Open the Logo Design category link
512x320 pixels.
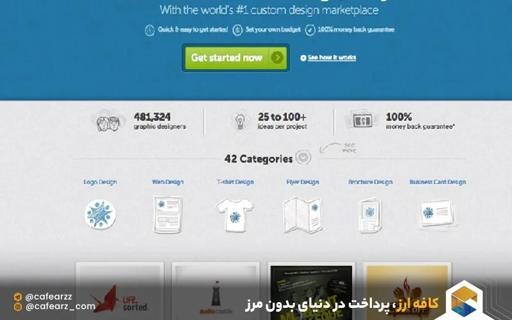100,182
